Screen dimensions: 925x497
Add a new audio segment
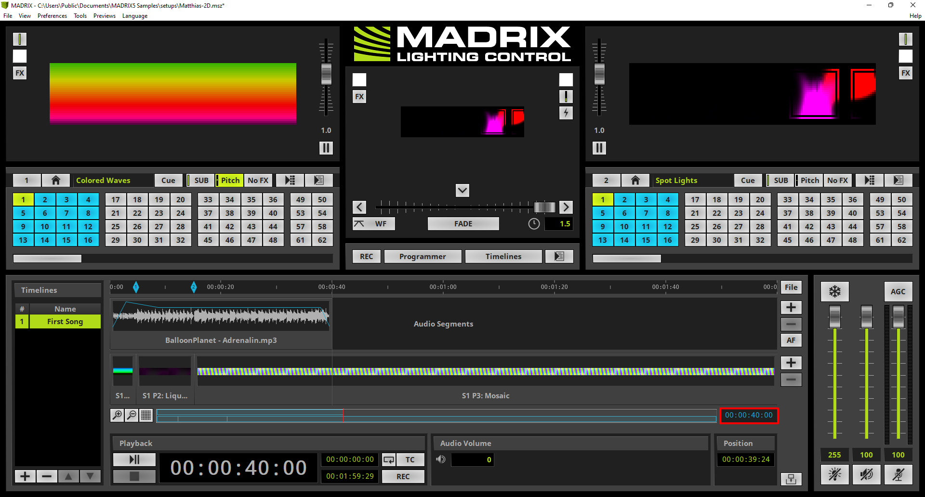coord(791,308)
